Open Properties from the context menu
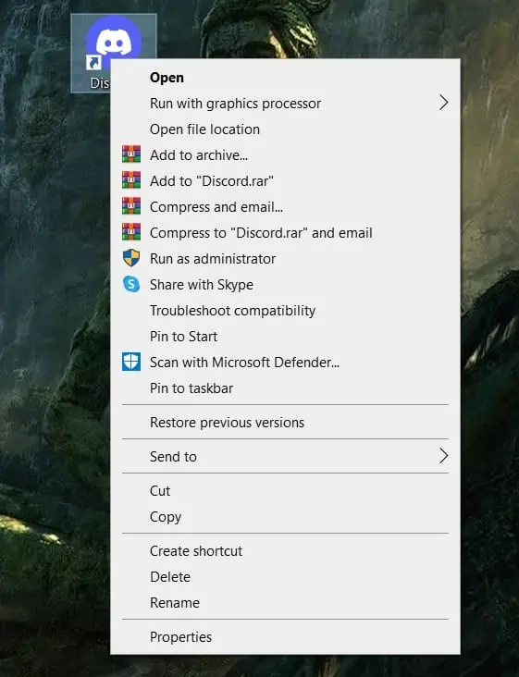519x677 pixels. tap(285, 637)
